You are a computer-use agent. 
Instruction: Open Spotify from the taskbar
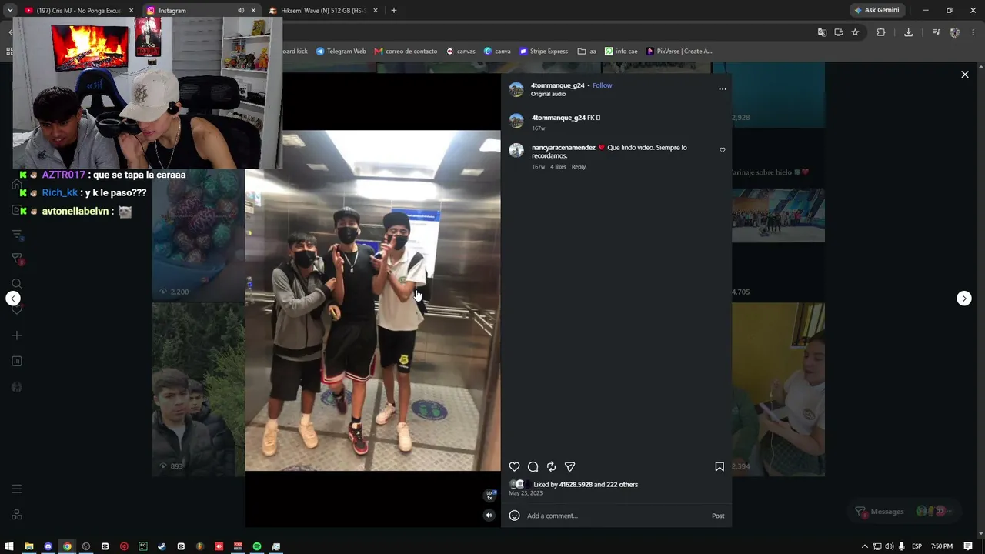pyautogui.click(x=257, y=546)
